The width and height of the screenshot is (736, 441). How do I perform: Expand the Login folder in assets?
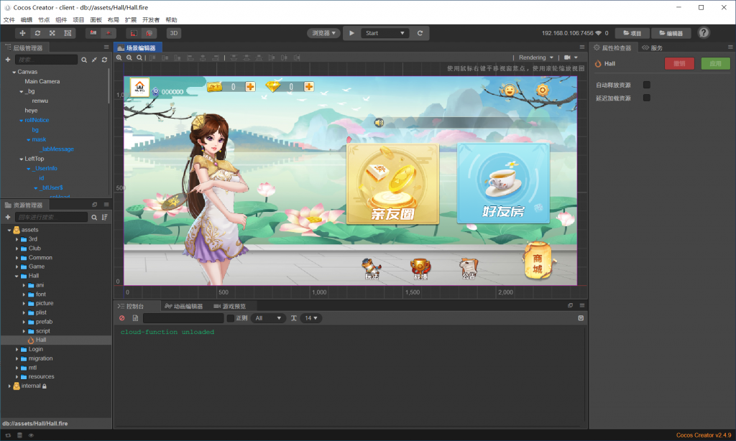17,349
